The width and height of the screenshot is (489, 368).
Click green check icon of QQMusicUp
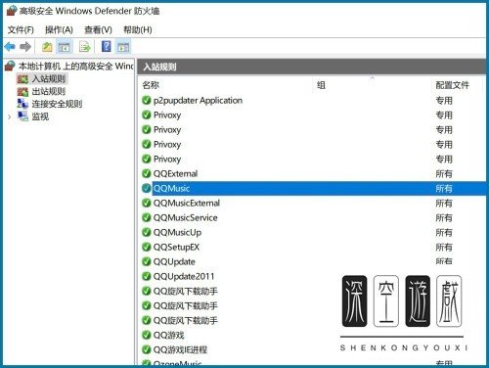(147, 232)
